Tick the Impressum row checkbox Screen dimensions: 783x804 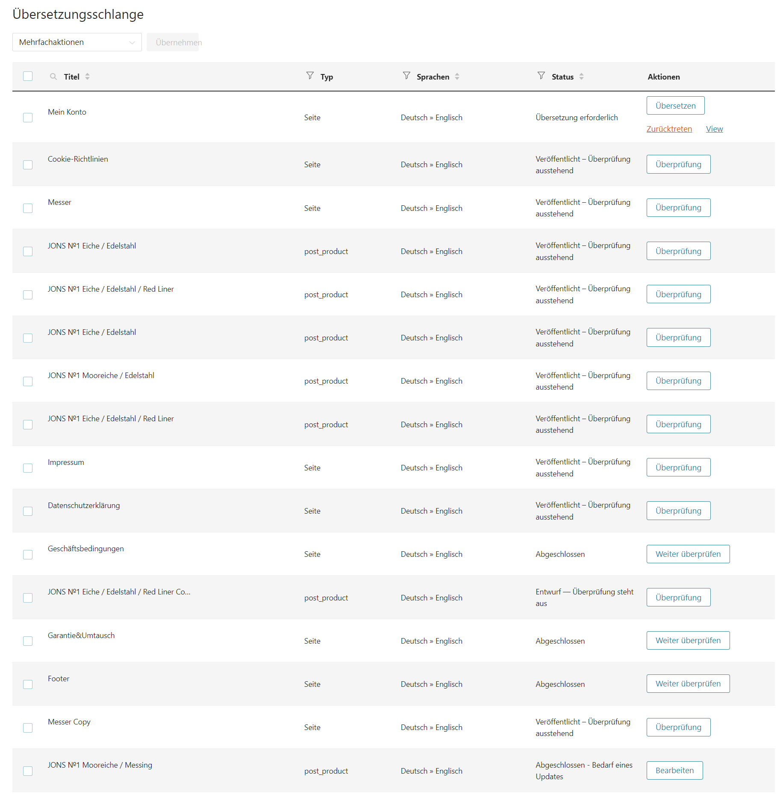point(28,468)
